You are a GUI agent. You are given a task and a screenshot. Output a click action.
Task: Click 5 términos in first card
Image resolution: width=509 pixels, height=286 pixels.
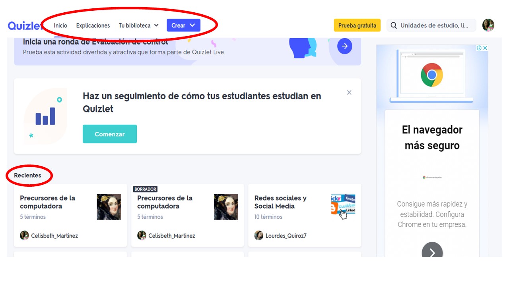pyautogui.click(x=33, y=217)
